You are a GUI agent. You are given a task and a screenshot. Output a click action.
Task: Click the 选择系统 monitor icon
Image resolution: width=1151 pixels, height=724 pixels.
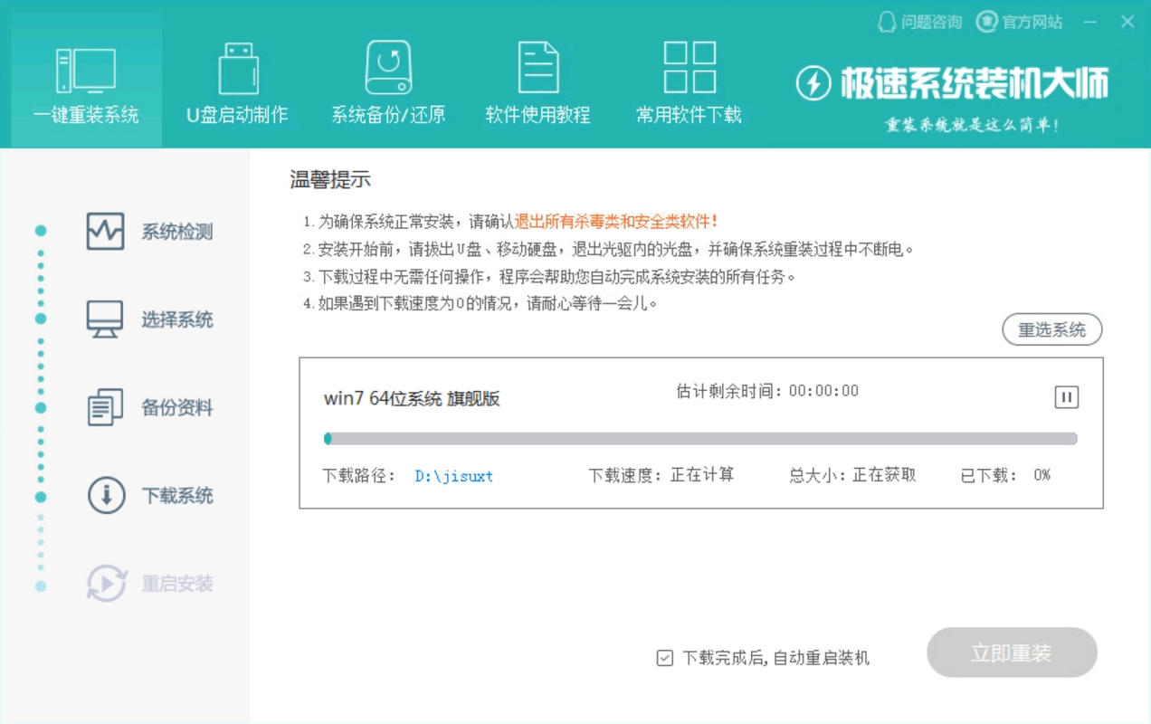(x=104, y=319)
